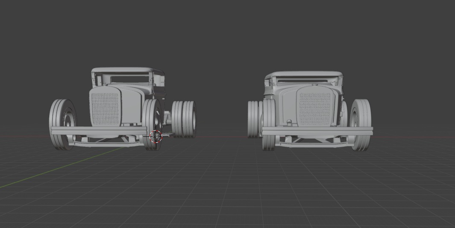Select the left car's front bumper bar

tap(98, 130)
